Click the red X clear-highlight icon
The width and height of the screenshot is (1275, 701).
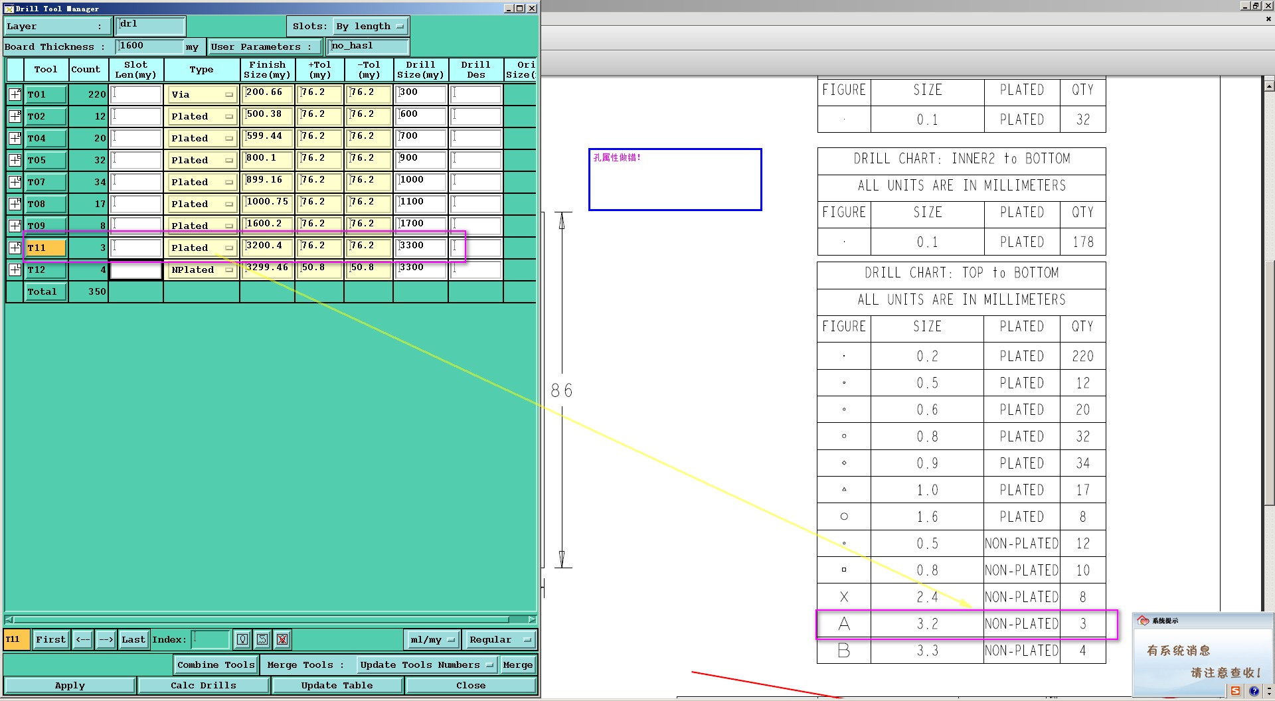[x=282, y=640]
